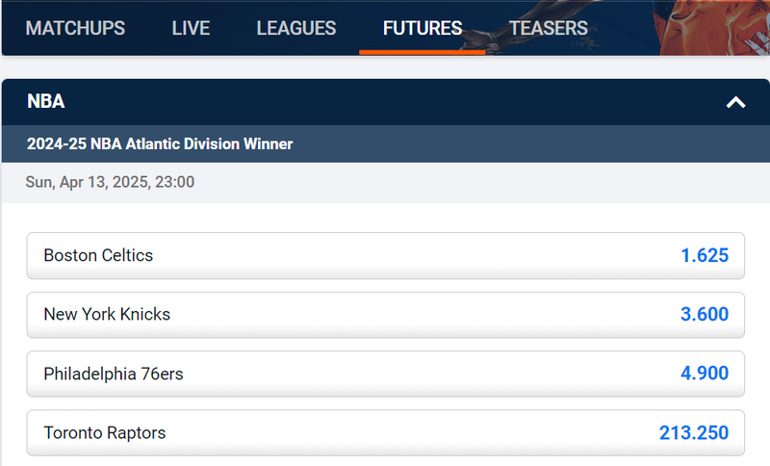Click the 3.600 odds for Knicks
This screenshot has width=770, height=466.
click(705, 314)
